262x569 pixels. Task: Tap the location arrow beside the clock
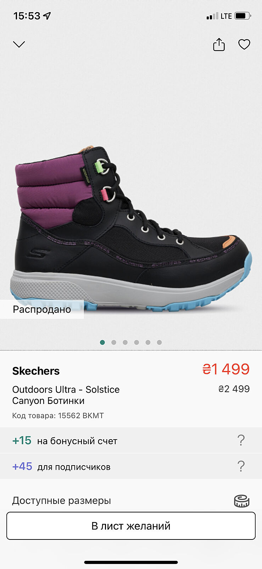tap(47, 16)
